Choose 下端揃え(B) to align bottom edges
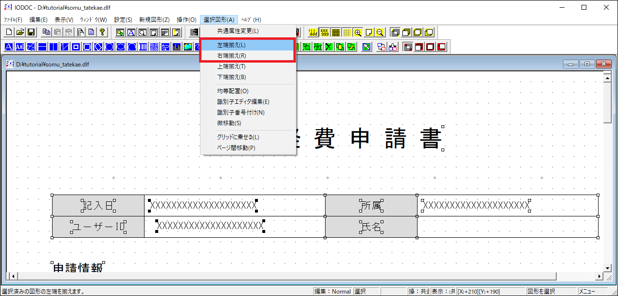 tap(248, 77)
